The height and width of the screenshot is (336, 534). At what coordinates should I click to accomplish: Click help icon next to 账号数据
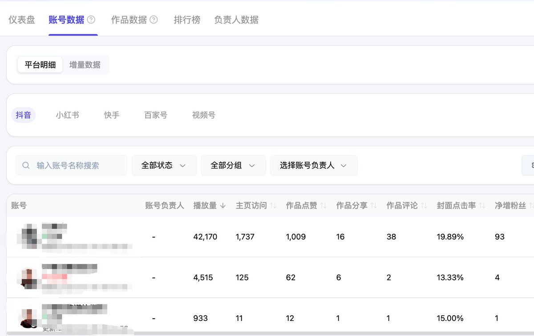coord(91,20)
